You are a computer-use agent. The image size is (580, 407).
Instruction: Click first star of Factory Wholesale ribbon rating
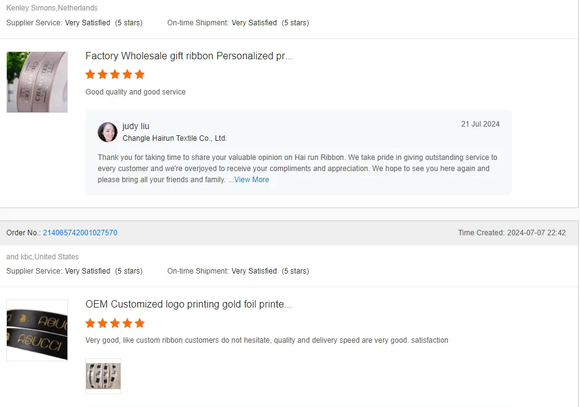point(90,75)
